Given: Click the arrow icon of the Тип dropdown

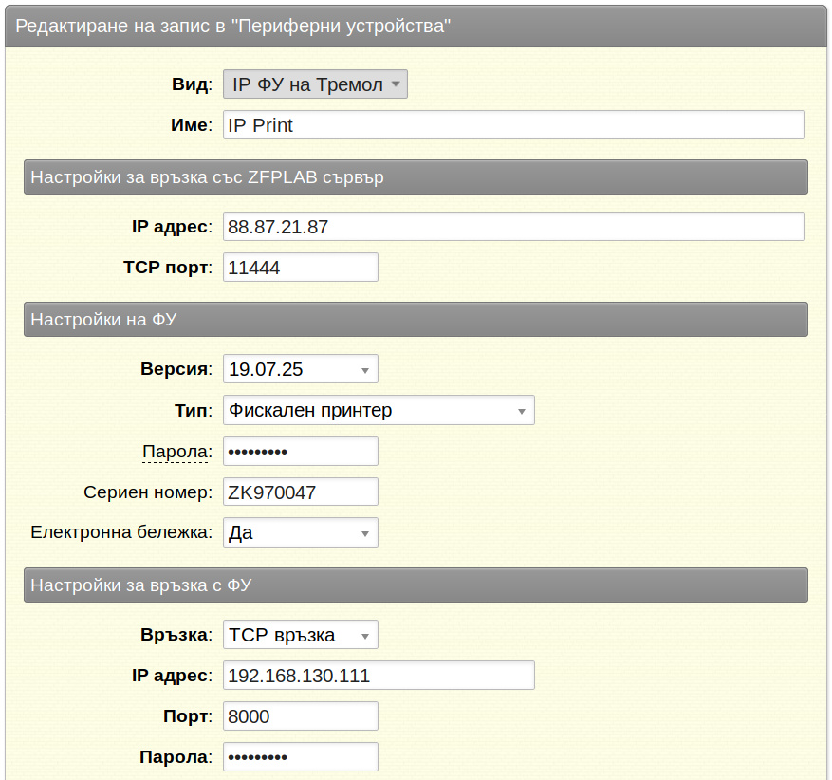Looking at the screenshot, I should point(521,411).
